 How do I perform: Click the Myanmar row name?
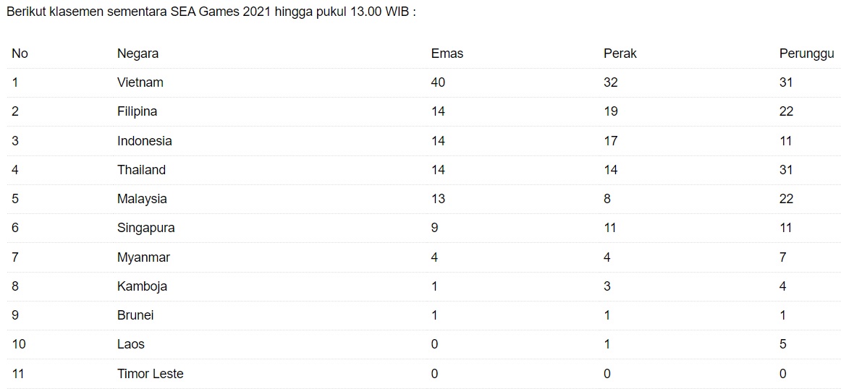click(x=143, y=257)
